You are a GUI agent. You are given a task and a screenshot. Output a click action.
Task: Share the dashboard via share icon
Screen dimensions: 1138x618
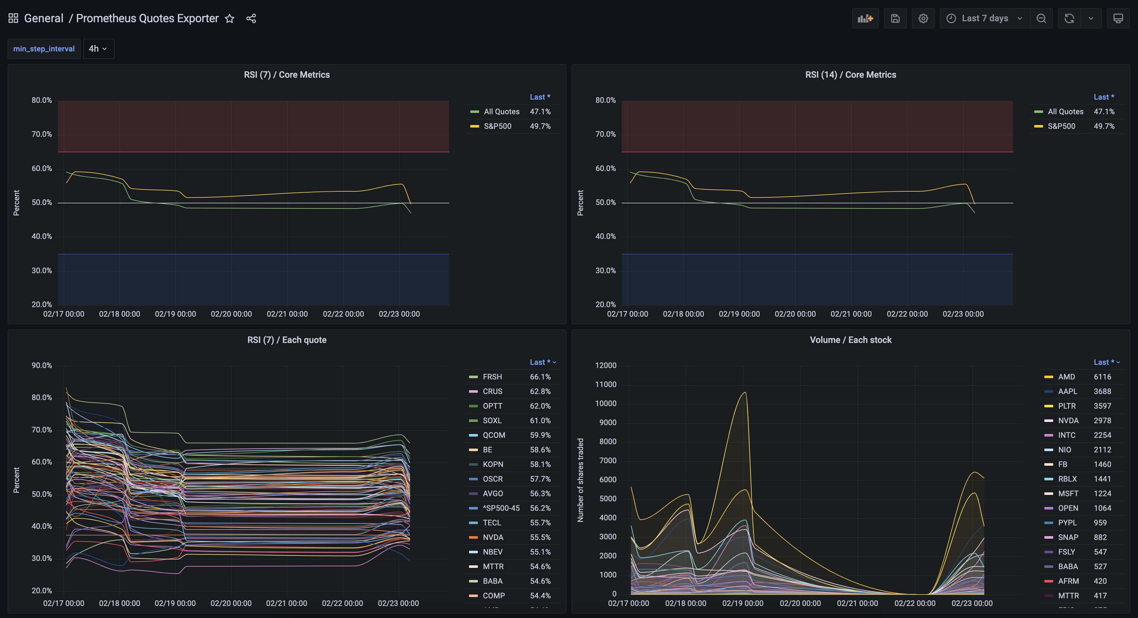pyautogui.click(x=251, y=18)
